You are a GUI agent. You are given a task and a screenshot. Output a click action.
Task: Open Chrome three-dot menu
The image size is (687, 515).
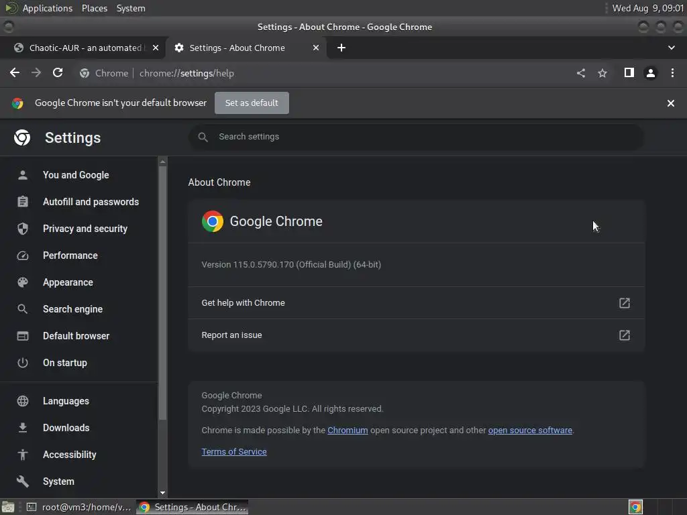tap(672, 73)
